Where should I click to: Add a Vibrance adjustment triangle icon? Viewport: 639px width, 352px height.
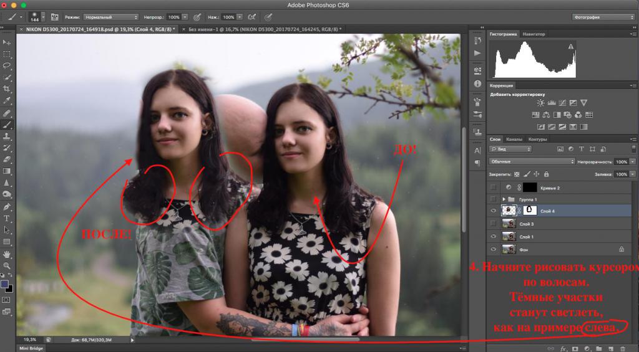point(583,103)
